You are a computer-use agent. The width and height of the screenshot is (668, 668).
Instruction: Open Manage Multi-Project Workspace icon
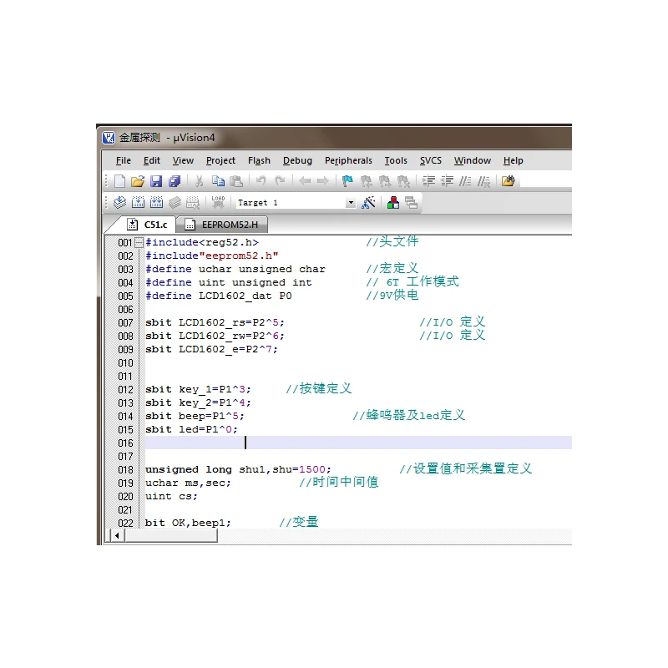coord(412,202)
